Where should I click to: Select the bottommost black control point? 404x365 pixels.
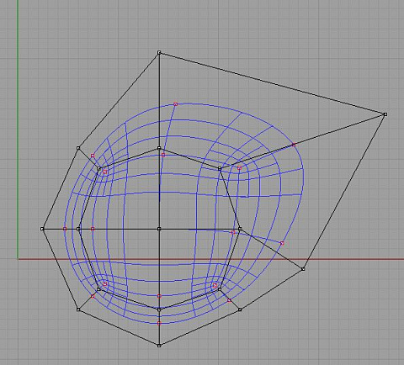159,346
